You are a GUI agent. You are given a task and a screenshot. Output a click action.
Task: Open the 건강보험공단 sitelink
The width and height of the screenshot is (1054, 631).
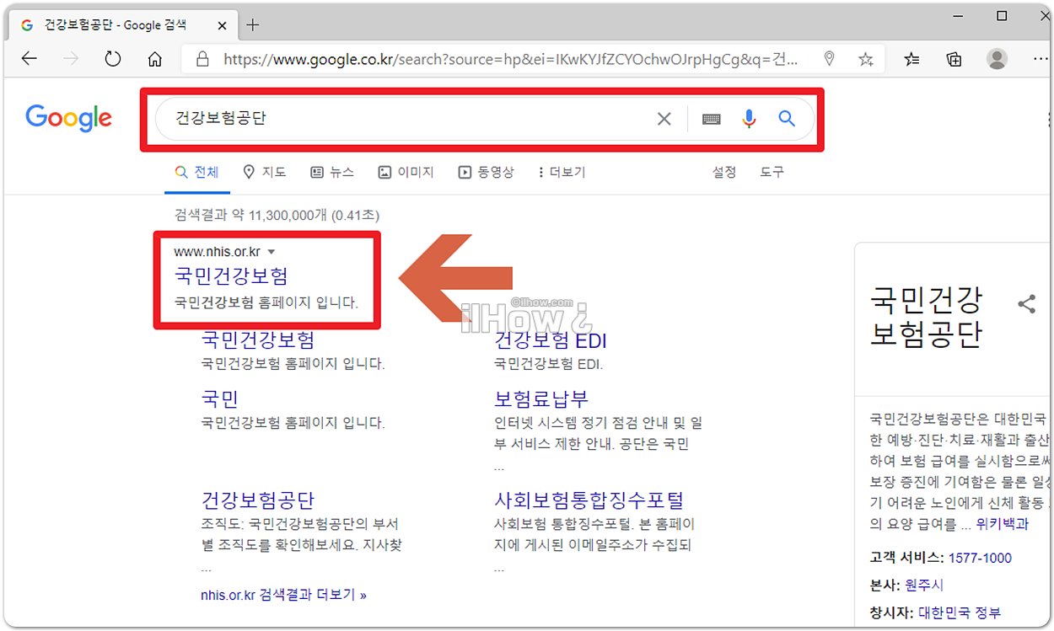click(257, 500)
